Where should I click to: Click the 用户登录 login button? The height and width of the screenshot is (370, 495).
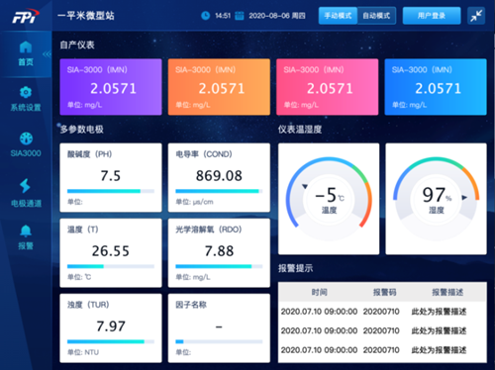(x=432, y=16)
